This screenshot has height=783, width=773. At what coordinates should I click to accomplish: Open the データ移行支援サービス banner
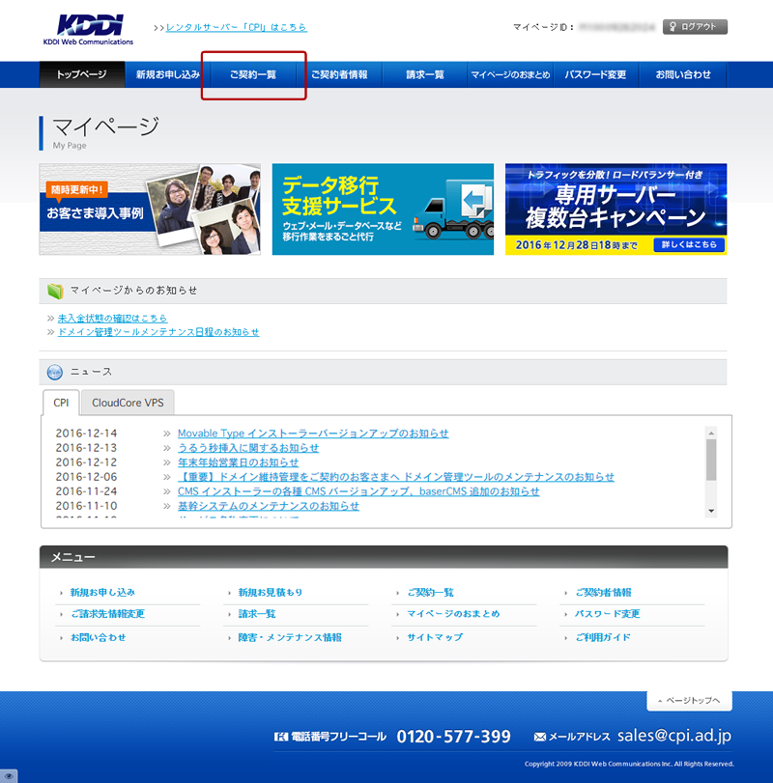(x=383, y=210)
